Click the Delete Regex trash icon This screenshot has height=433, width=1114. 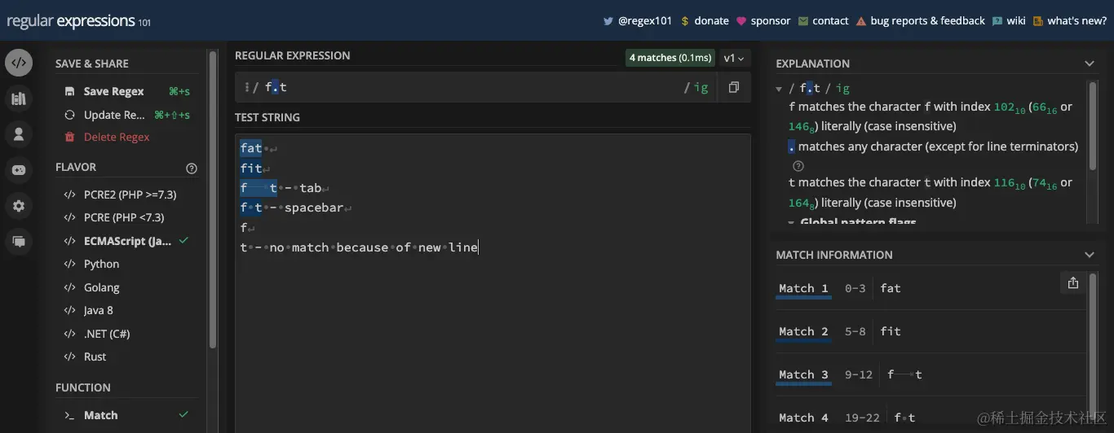(69, 137)
